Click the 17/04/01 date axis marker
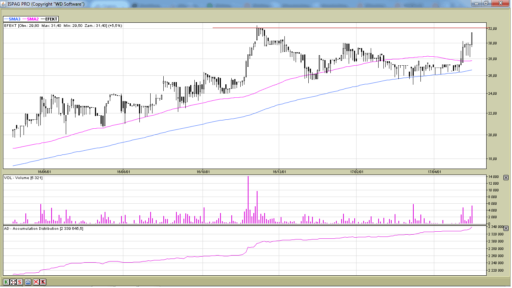The width and height of the screenshot is (512, 288). click(435, 172)
